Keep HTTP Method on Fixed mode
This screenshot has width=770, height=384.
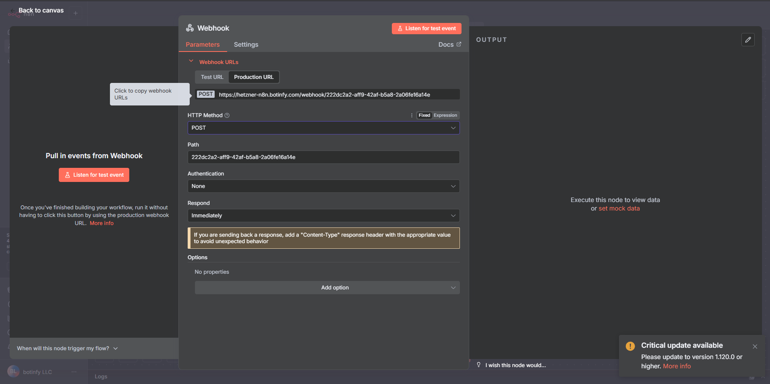(424, 115)
